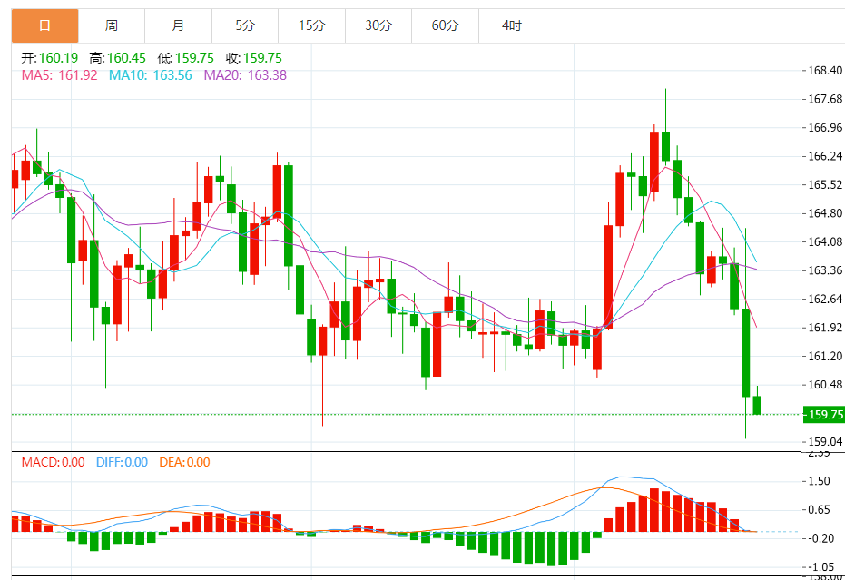Click the 166.96 price axis label
The width and height of the screenshot is (845, 580).
tap(824, 127)
